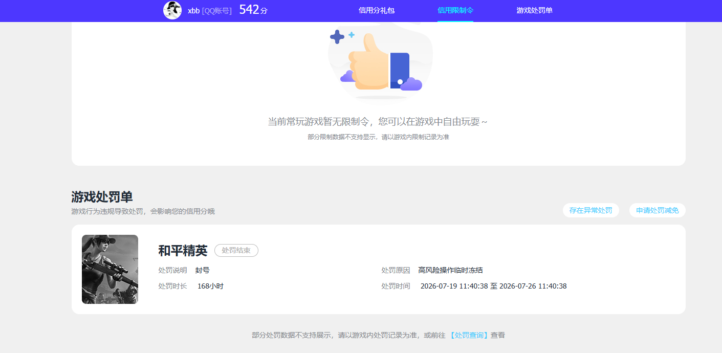
Task: Click the 542分 credit score
Action: click(x=253, y=10)
